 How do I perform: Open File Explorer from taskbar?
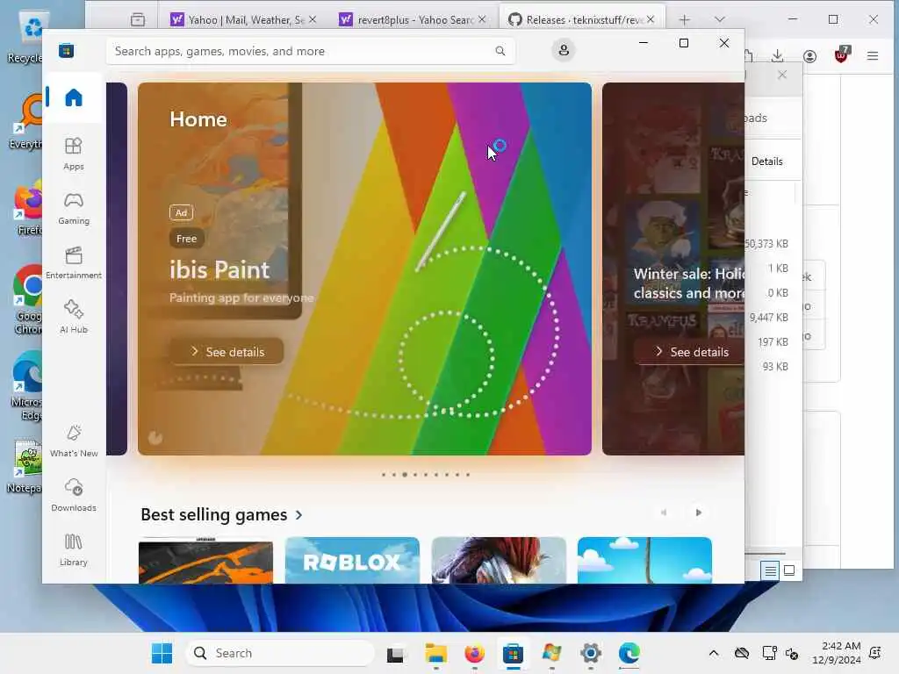435,653
